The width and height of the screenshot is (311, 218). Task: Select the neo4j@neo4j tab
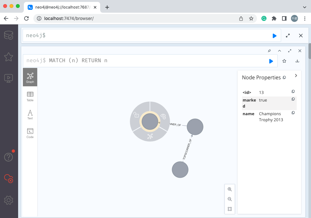pos(62,7)
